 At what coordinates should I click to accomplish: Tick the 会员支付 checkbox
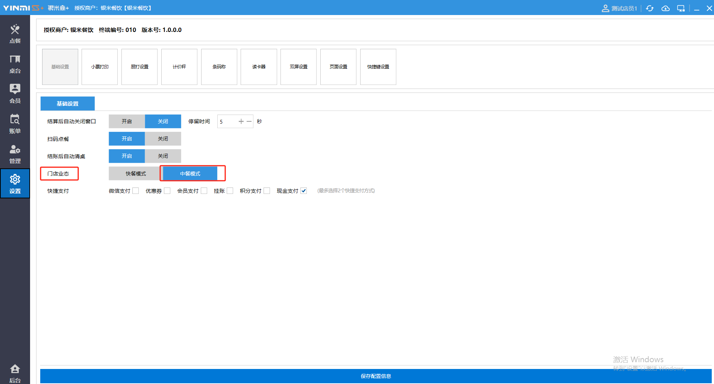(x=204, y=191)
